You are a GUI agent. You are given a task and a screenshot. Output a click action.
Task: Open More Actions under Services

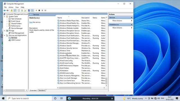(117, 20)
